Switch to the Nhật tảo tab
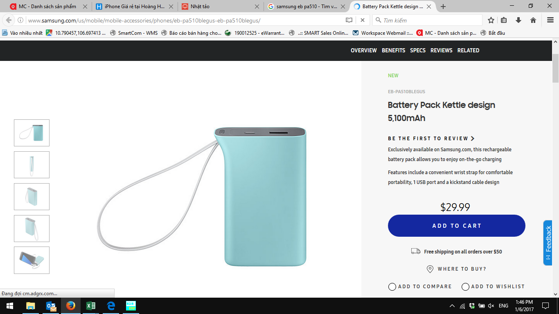 221,7
